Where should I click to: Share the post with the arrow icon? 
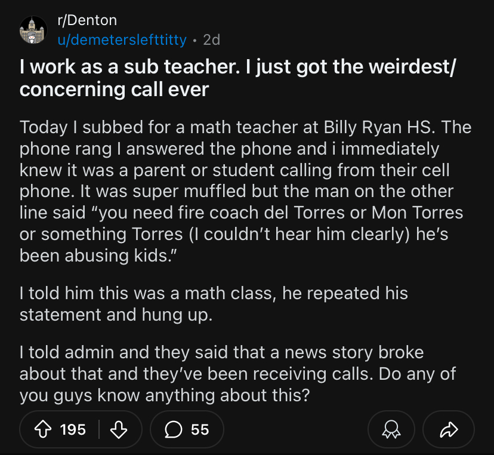click(449, 429)
